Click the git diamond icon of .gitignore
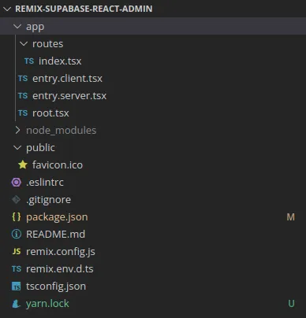Image resolution: width=306 pixels, height=318 pixels. [x=16, y=200]
